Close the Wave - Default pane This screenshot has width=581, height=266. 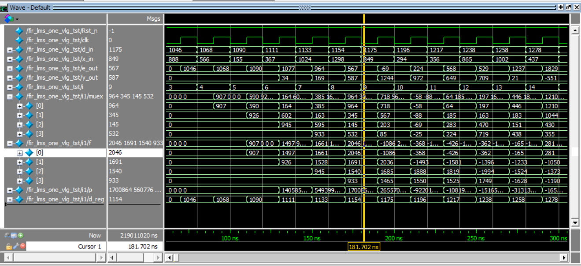coord(576,7)
